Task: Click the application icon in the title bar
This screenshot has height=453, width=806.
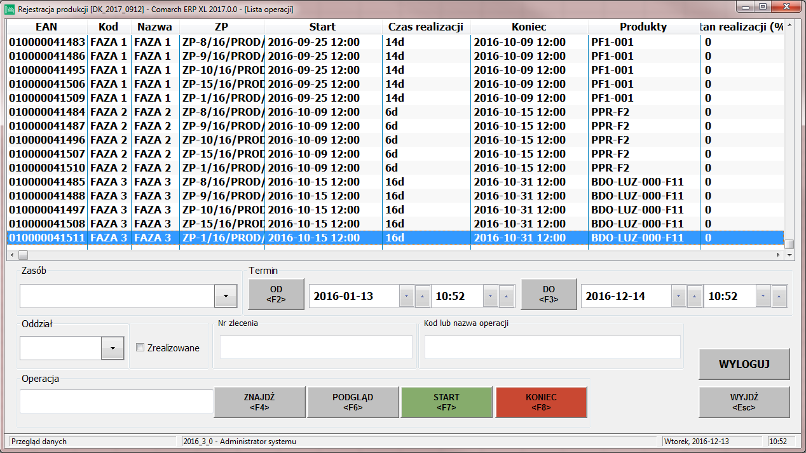Action: coord(10,10)
